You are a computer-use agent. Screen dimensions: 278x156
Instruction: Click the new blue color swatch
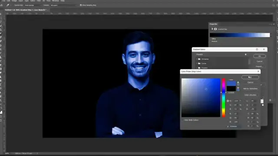click(232, 83)
